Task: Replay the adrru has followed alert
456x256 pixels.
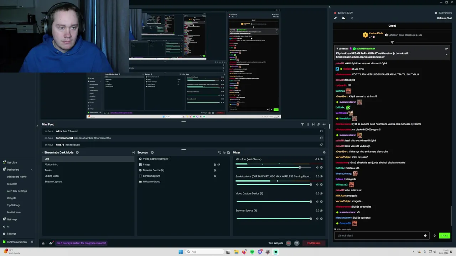Action: (x=321, y=131)
